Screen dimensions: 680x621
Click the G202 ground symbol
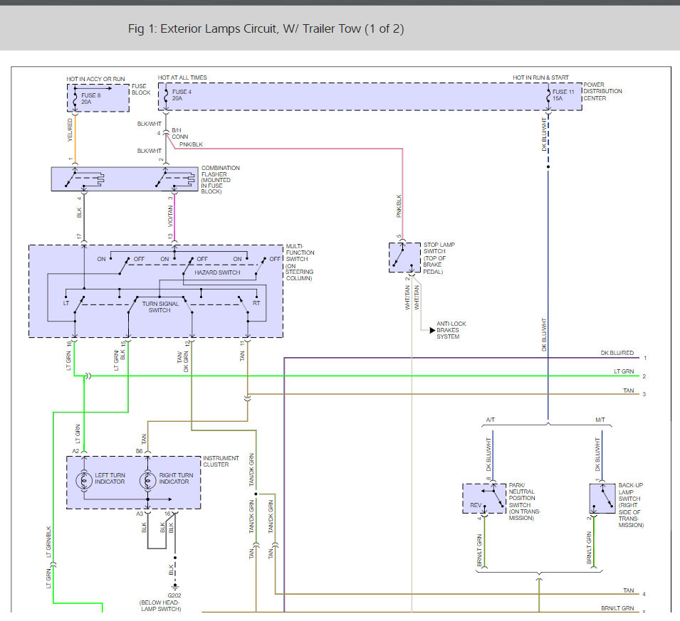[174, 587]
